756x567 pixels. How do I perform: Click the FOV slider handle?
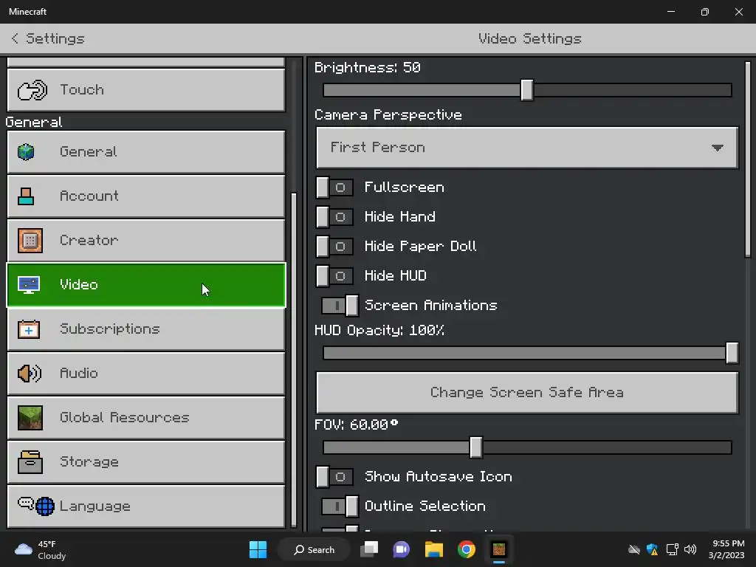[x=476, y=447]
